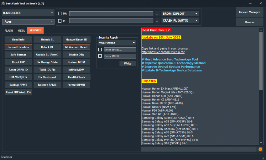This screenshot has height=160, width=266.
Task: Click the 'Huawei Honor 8X Max (ARE-AL10D)' line
Action: [165, 89]
